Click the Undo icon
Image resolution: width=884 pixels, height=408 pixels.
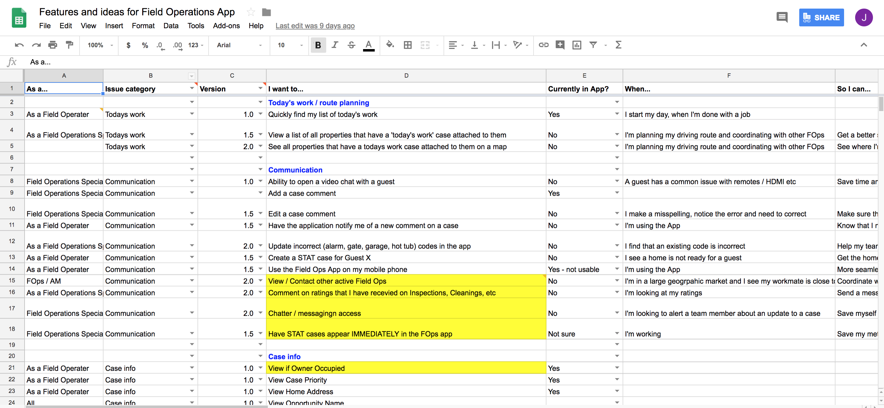[19, 45]
